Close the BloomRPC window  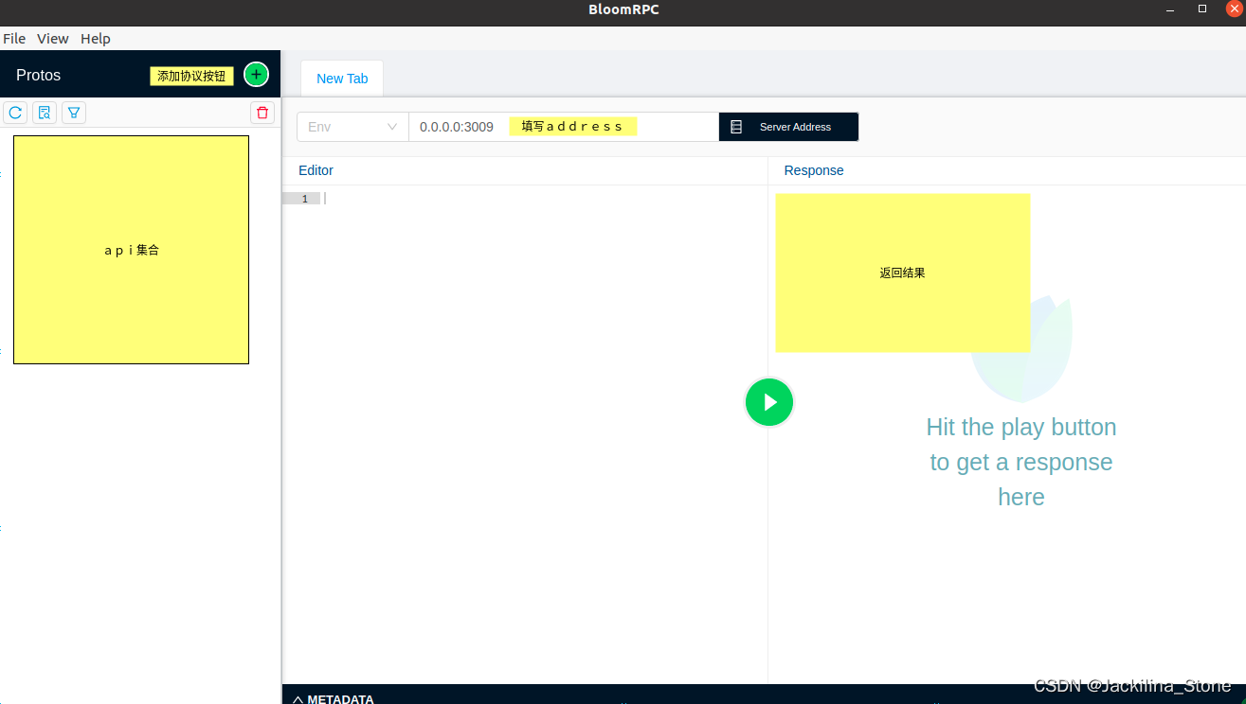coord(1234,9)
